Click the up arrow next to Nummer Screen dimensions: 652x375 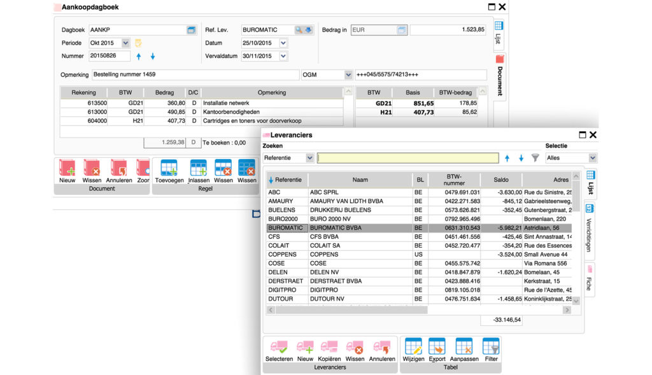coord(138,56)
